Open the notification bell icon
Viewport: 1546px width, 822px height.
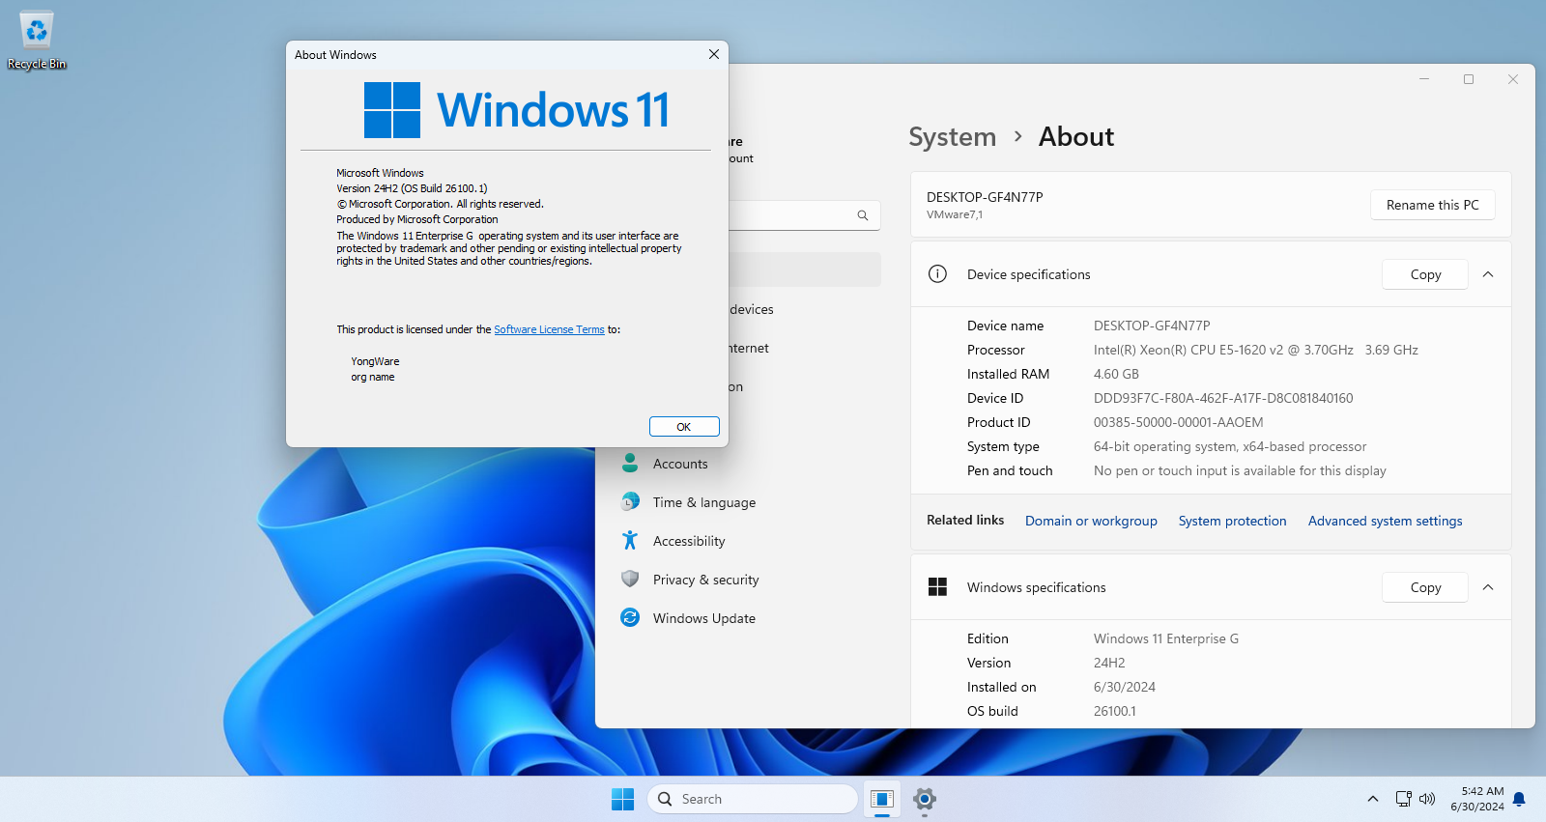pos(1519,799)
